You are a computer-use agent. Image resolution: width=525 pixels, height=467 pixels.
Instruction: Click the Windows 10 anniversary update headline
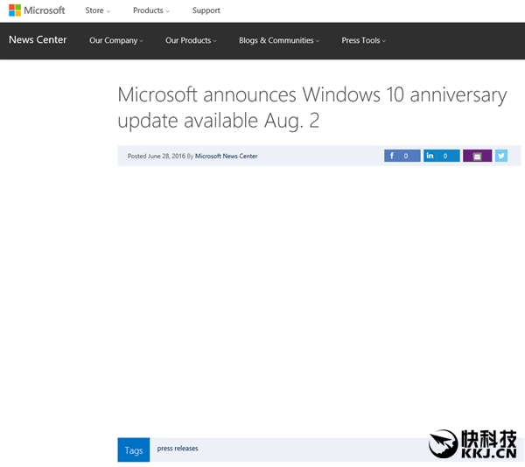(312, 108)
